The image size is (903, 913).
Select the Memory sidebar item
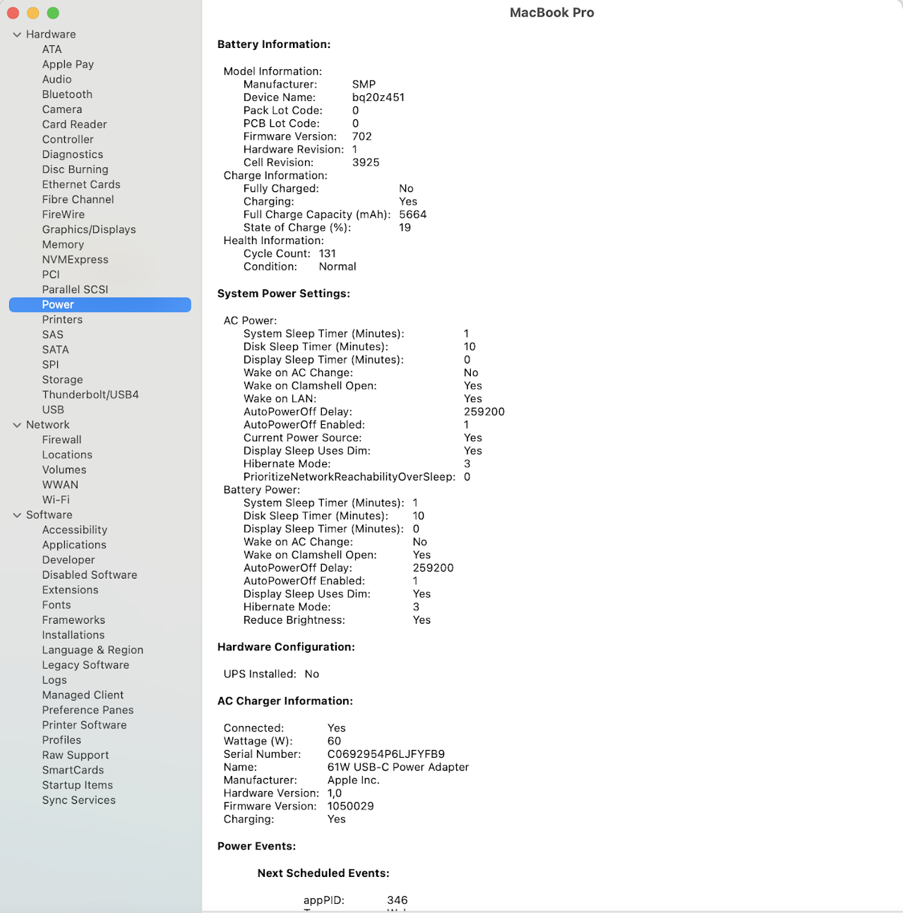click(63, 245)
